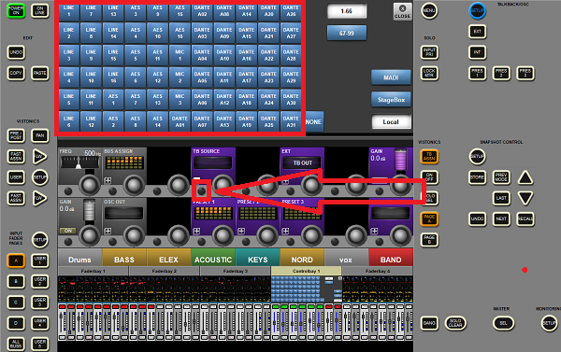Image resolution: width=561 pixels, height=352 pixels.
Task: Click the 1.66 value field
Action: point(346,11)
